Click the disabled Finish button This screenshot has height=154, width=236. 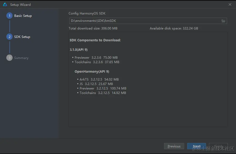click(x=218, y=146)
